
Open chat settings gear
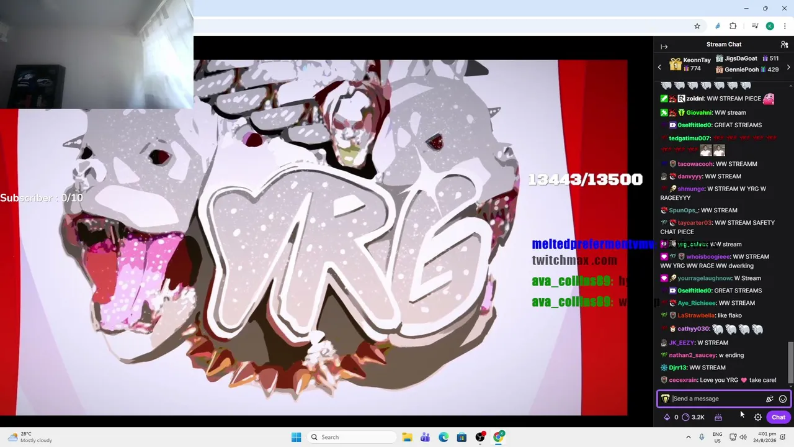(x=758, y=417)
